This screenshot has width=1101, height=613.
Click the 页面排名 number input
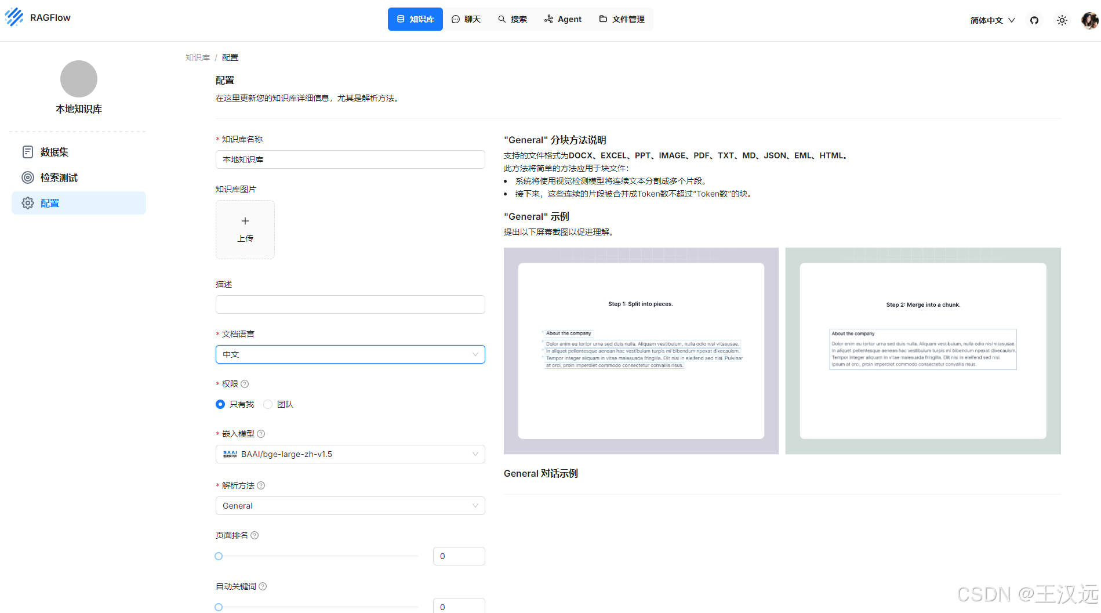tap(459, 556)
